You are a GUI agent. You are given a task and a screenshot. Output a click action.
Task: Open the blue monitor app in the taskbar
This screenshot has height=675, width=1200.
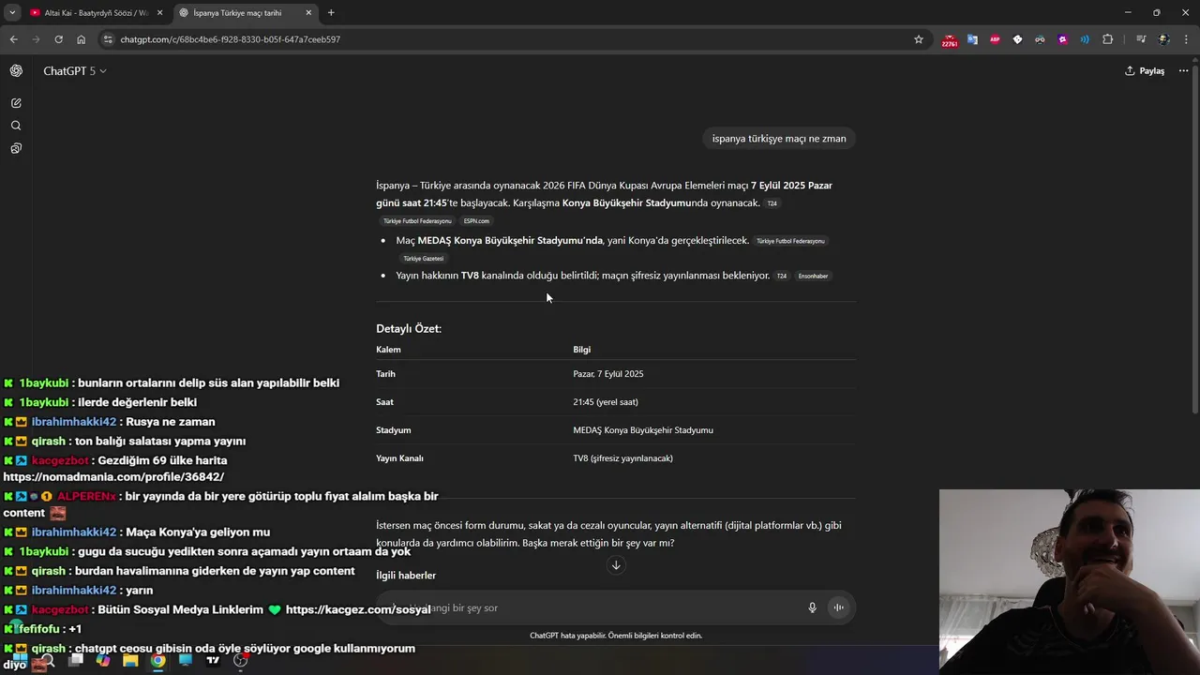[186, 660]
